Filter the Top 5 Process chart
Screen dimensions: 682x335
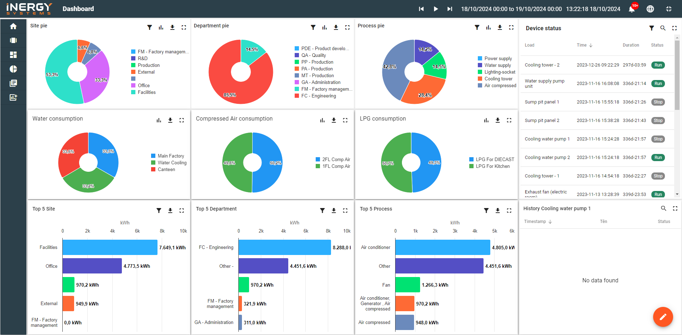tap(486, 211)
